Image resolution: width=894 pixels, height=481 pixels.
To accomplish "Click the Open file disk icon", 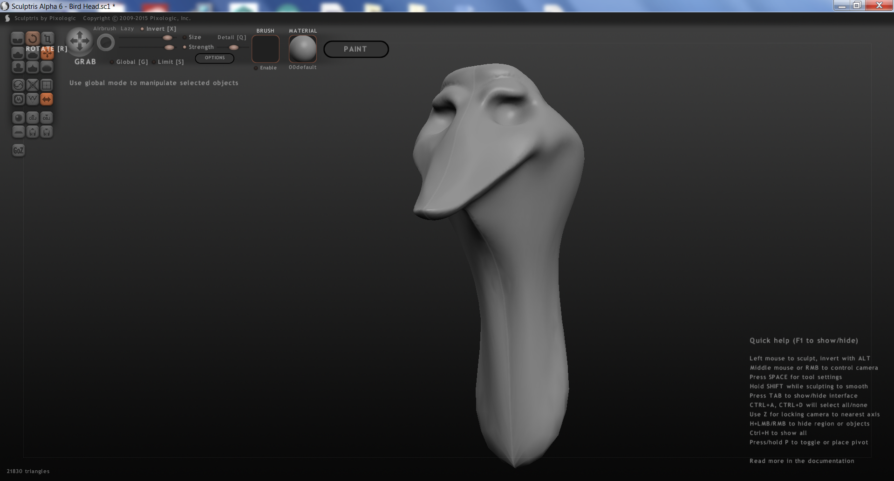I will pos(33,132).
